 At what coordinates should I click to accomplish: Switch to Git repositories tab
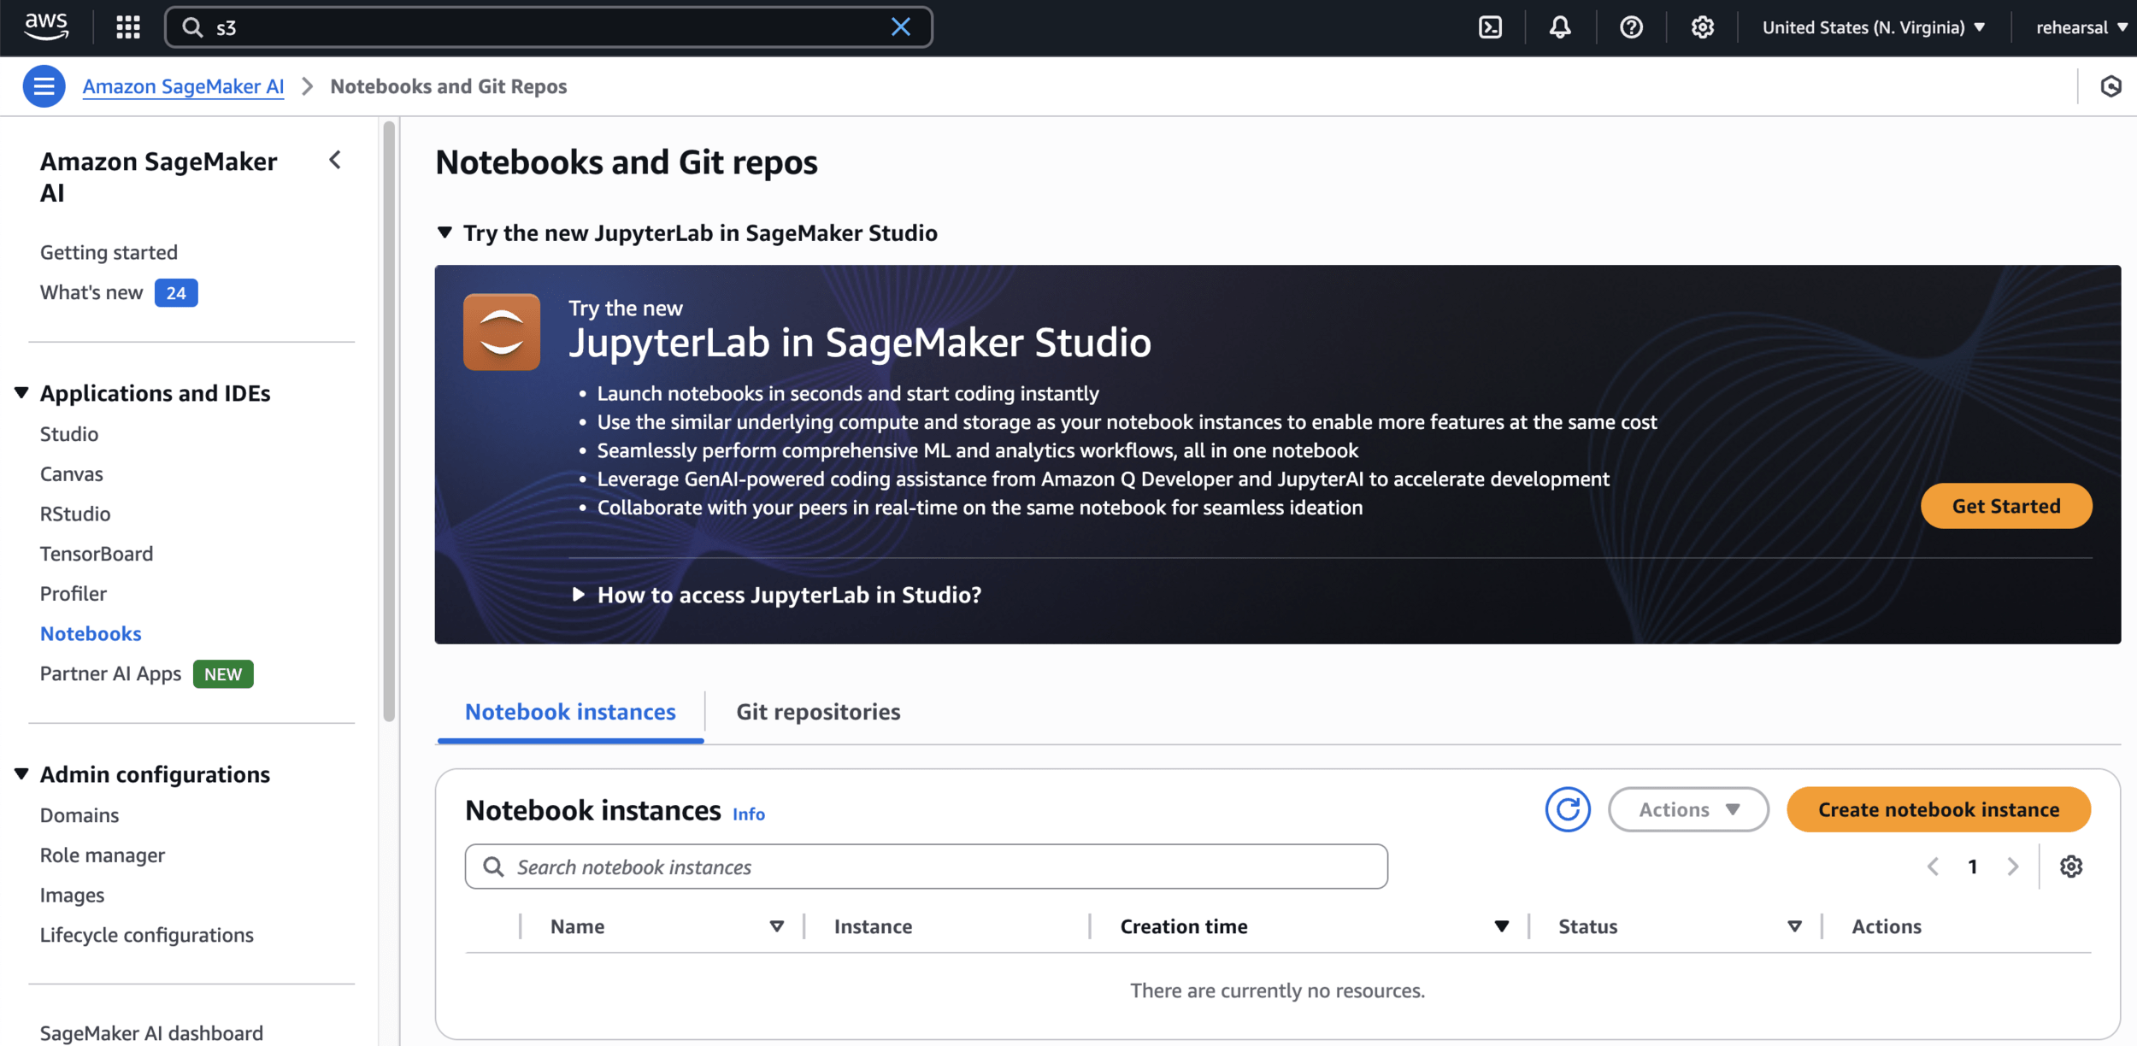click(818, 712)
